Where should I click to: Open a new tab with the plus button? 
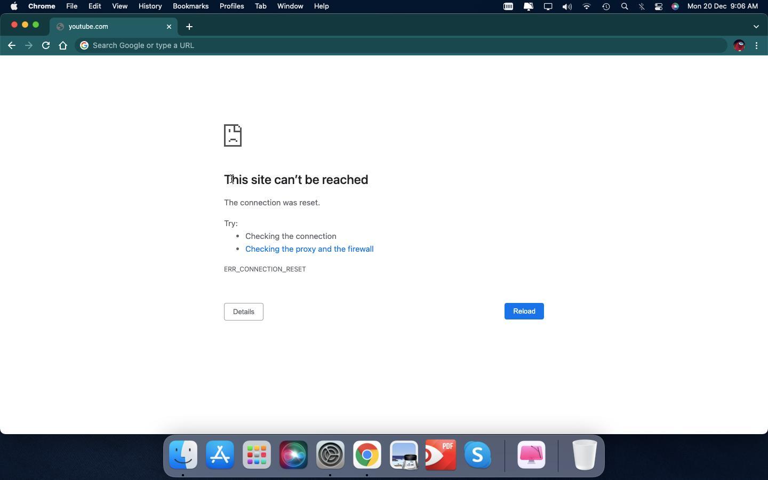pyautogui.click(x=189, y=27)
